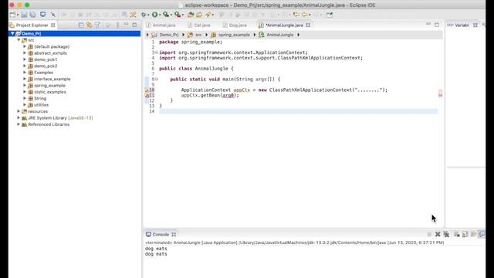Image resolution: width=494 pixels, height=278 pixels.
Task: Select the static_examples package
Action: pyautogui.click(x=50, y=92)
